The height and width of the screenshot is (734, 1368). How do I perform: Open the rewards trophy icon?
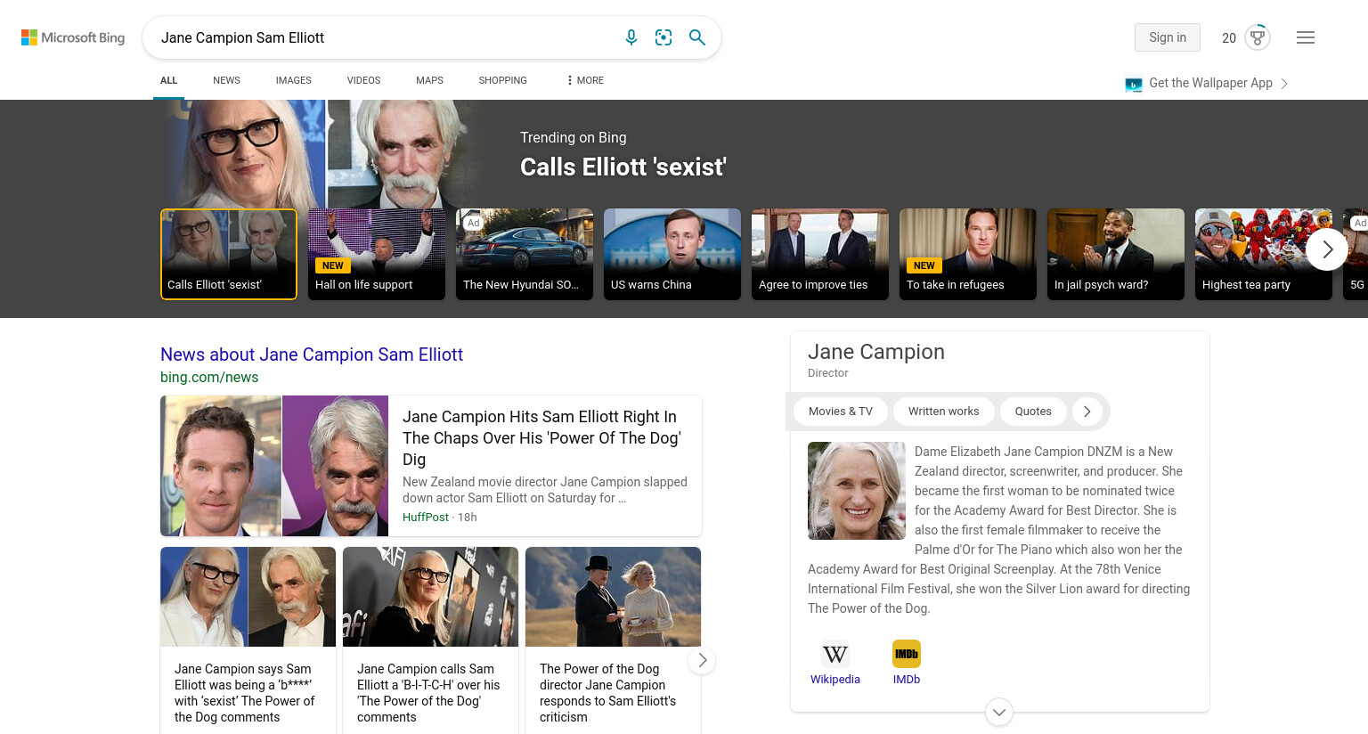(1258, 37)
